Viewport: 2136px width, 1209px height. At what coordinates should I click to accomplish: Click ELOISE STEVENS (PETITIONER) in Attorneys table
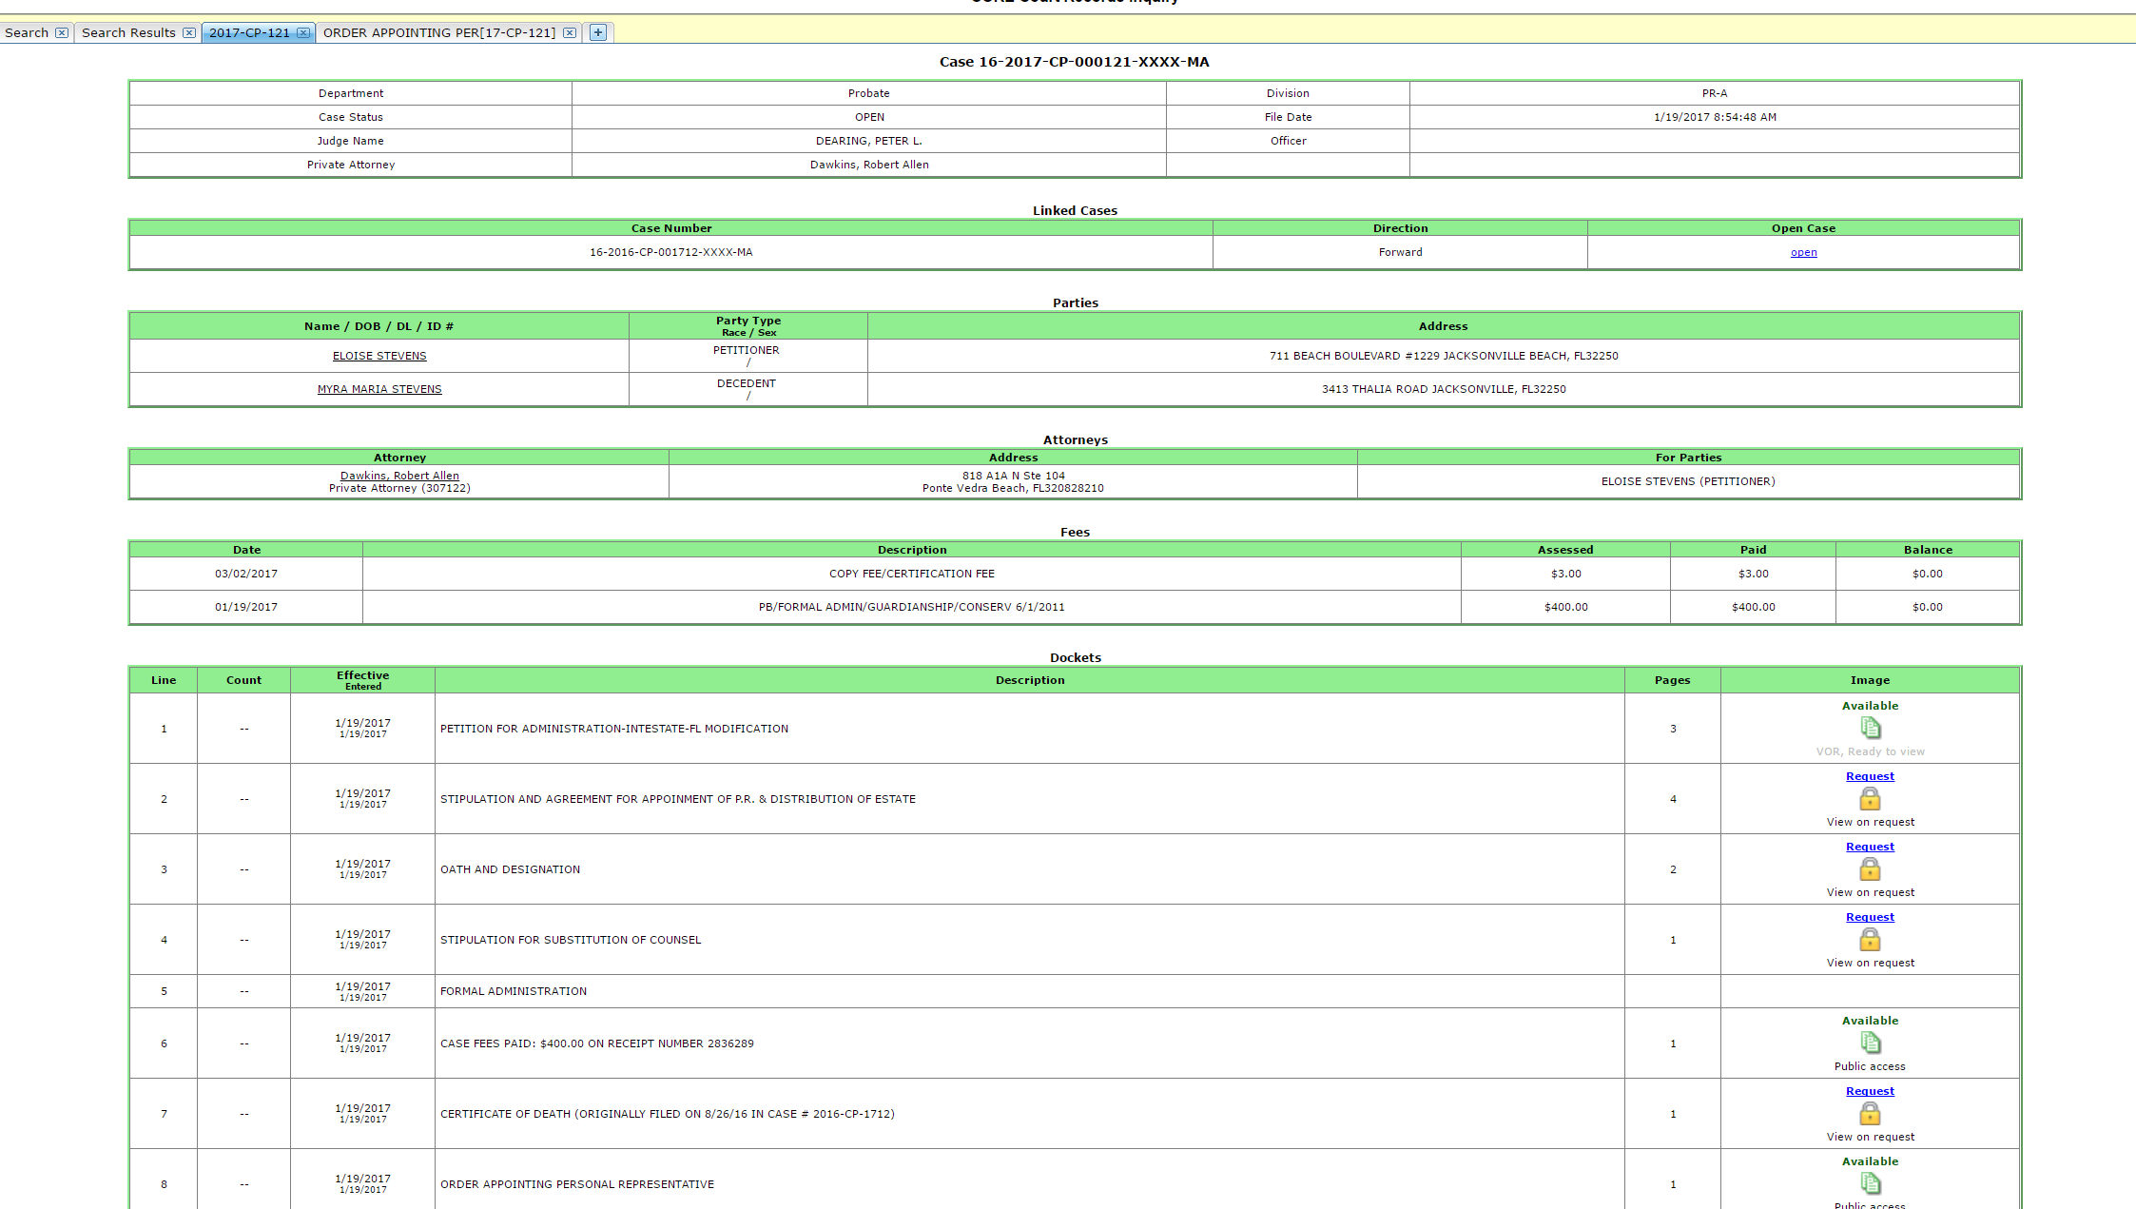pos(1688,481)
